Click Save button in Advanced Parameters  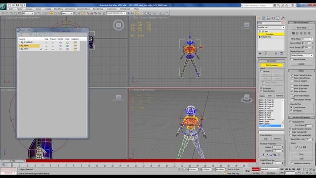pyautogui.click(x=301, y=154)
